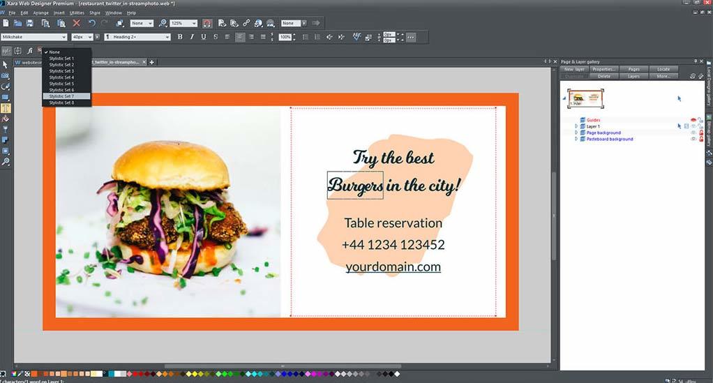Image resolution: width=713 pixels, height=383 pixels.
Task: Click the Underline formatting icon
Action: [x=204, y=36]
